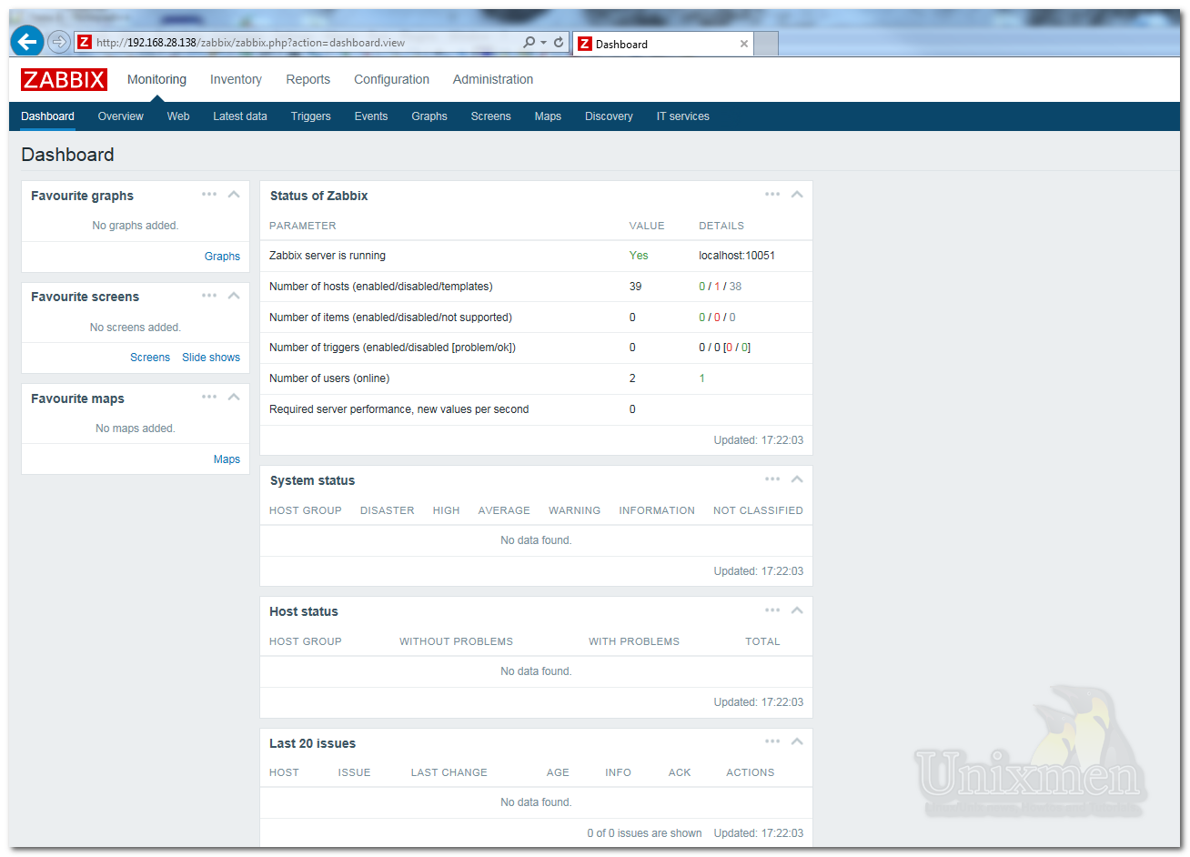Click 'Number of items' parameter row
This screenshot has height=857, width=1190.
point(536,318)
